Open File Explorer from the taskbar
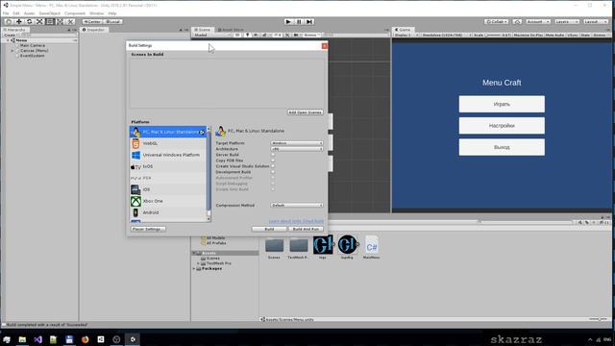Viewport: 615px width, 346px height. (x=22, y=339)
